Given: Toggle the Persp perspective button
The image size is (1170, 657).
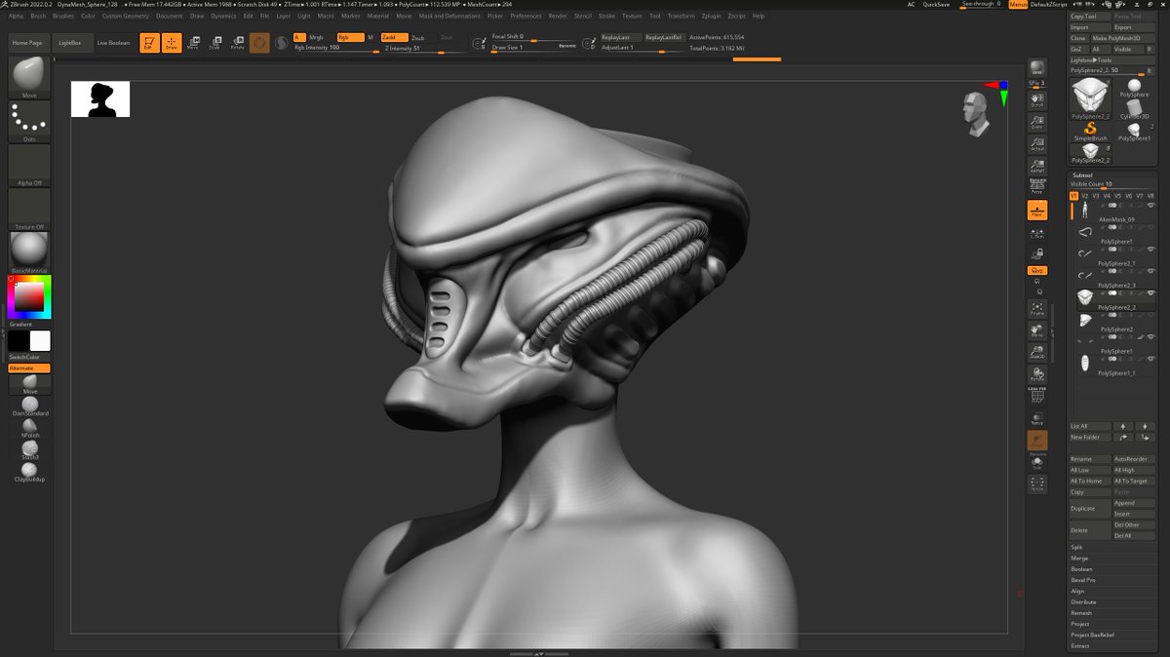Looking at the screenshot, I should tap(1037, 188).
